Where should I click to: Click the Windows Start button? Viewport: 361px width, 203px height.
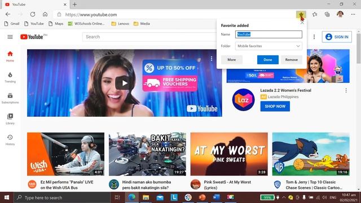[x=7, y=197]
